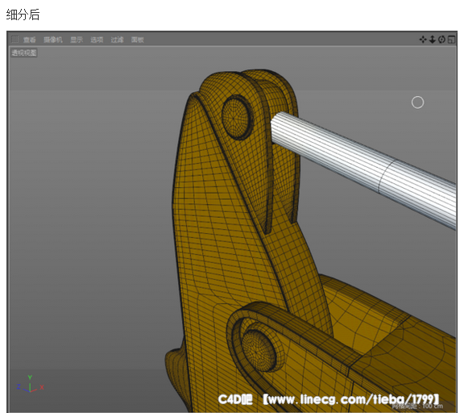Open the 摄像机 (Cameras) menu
Viewport: 460px width, 413px height.
53,40
